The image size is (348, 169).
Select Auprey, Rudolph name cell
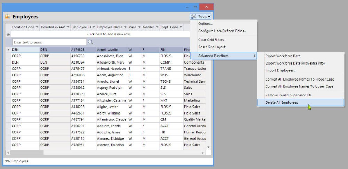(112, 88)
